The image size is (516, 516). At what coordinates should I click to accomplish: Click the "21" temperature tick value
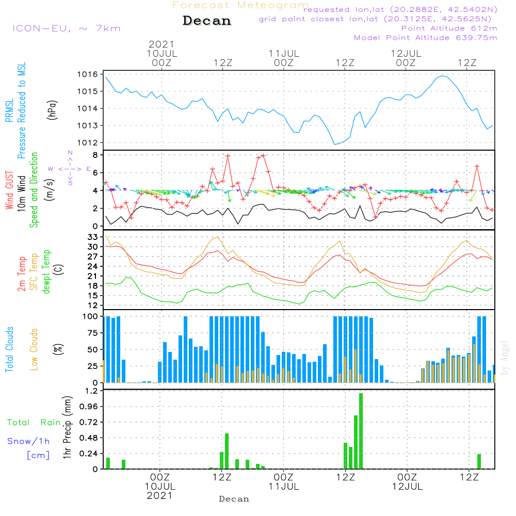click(x=93, y=276)
